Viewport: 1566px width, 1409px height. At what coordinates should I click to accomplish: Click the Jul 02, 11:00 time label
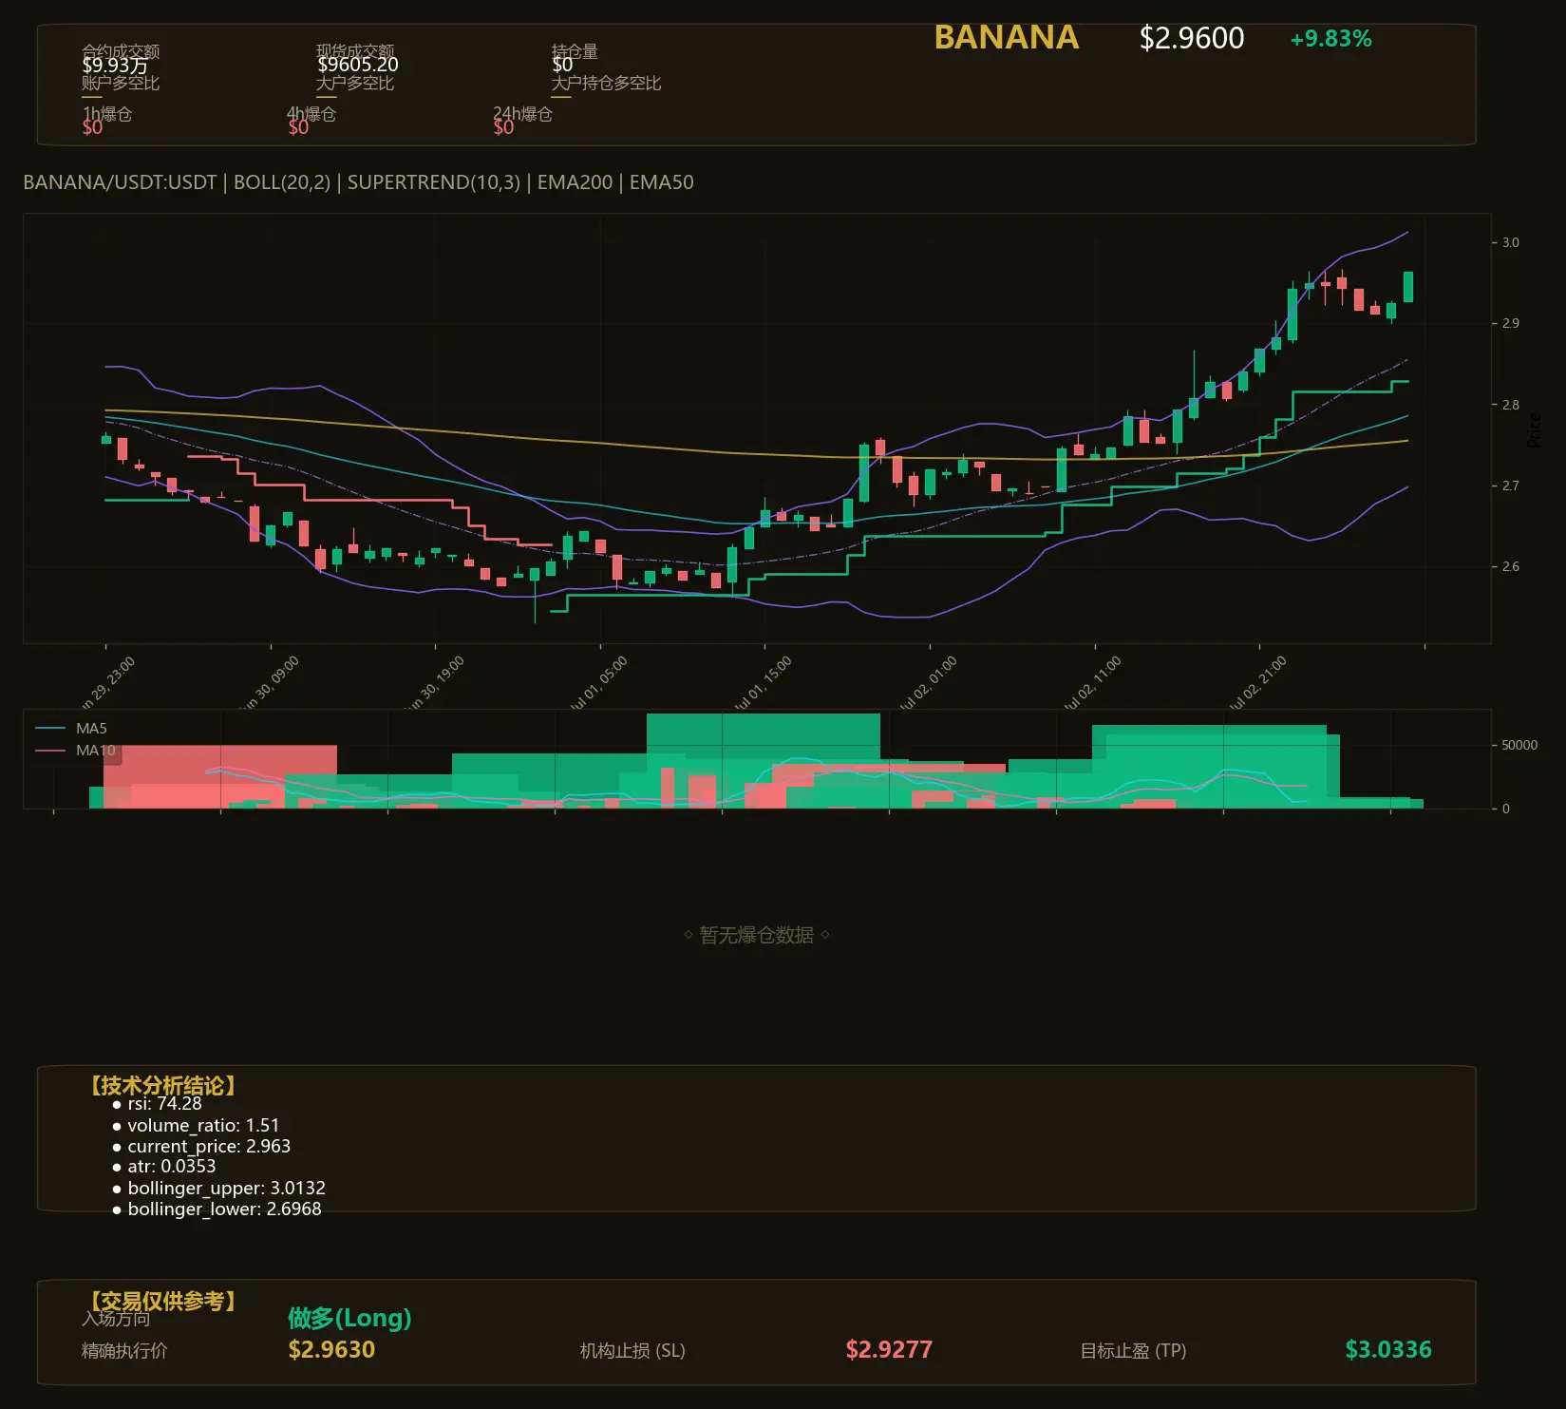[x=1092, y=683]
